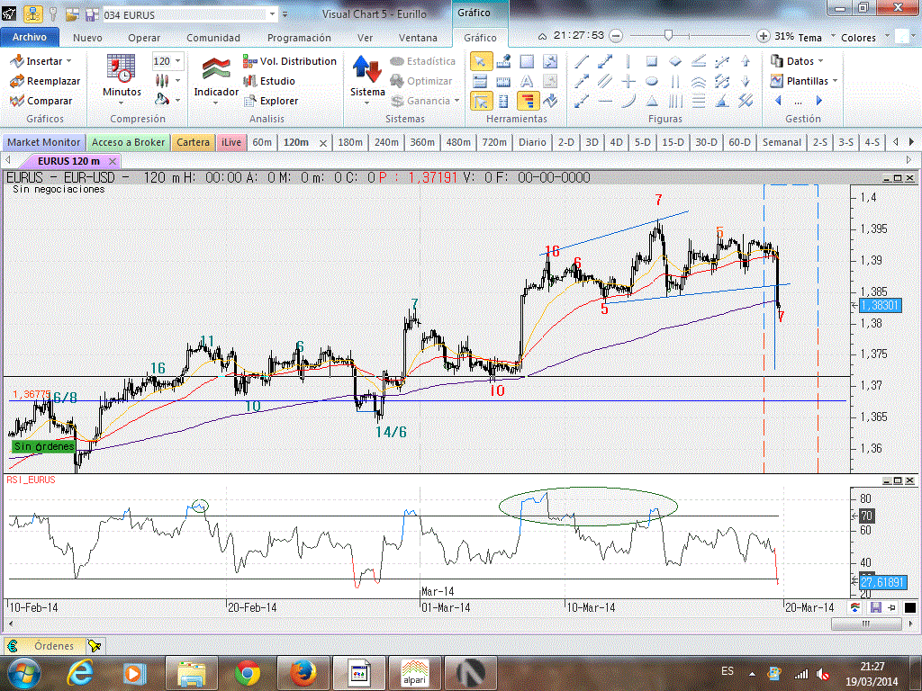The height and width of the screenshot is (691, 922).
Task: Pick the ellipse figure tool
Action: [x=652, y=81]
